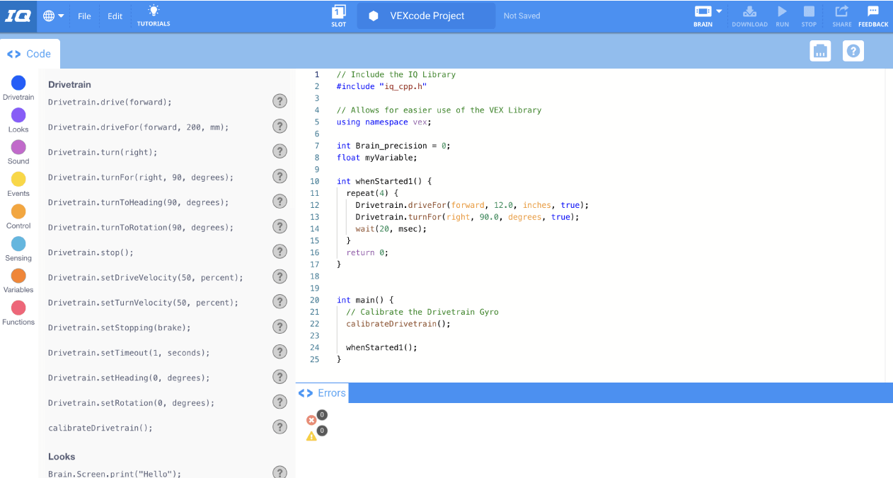The height and width of the screenshot is (478, 893).
Task: Show help for Drivetrain.turnFor command
Action: (x=280, y=176)
